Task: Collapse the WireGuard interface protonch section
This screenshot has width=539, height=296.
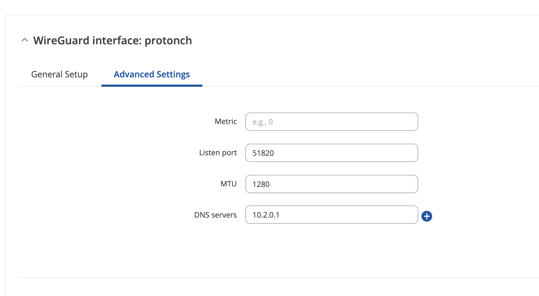Action: (25, 40)
